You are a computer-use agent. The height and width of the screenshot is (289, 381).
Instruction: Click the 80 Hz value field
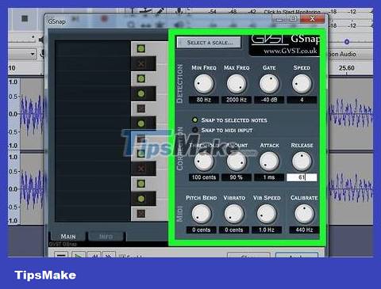(204, 100)
